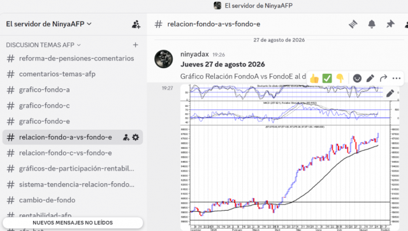Open relacion-fondo-c-vs-fondo-e channel
Image resolution: width=408 pixels, height=231 pixels.
73,153
